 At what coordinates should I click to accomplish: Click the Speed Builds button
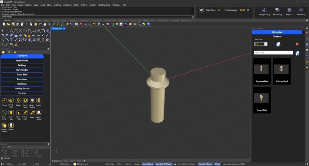(x=22, y=60)
